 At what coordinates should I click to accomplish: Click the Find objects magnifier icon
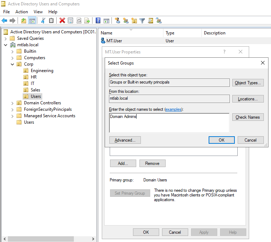point(151,21)
